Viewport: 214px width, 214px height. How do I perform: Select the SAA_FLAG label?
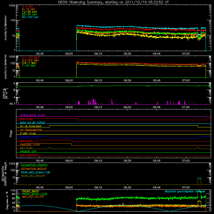pyautogui.click(x=26, y=141)
